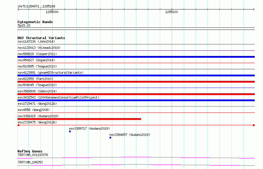Viewport: 263px width, 169px height.
Task: Click the blue bar under nsv596629
Action: [136, 57]
